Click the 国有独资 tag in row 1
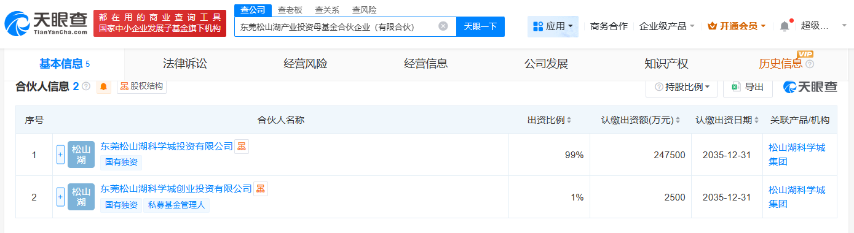 coord(121,162)
